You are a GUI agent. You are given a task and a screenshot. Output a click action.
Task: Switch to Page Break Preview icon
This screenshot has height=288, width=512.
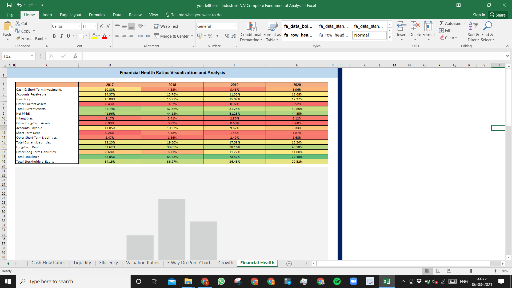(x=449, y=271)
